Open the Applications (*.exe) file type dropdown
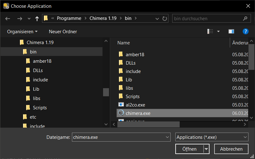255x159 pixels. coord(212,137)
